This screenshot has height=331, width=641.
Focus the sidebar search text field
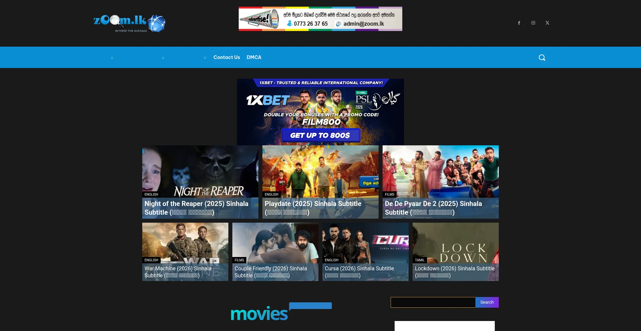click(x=433, y=302)
